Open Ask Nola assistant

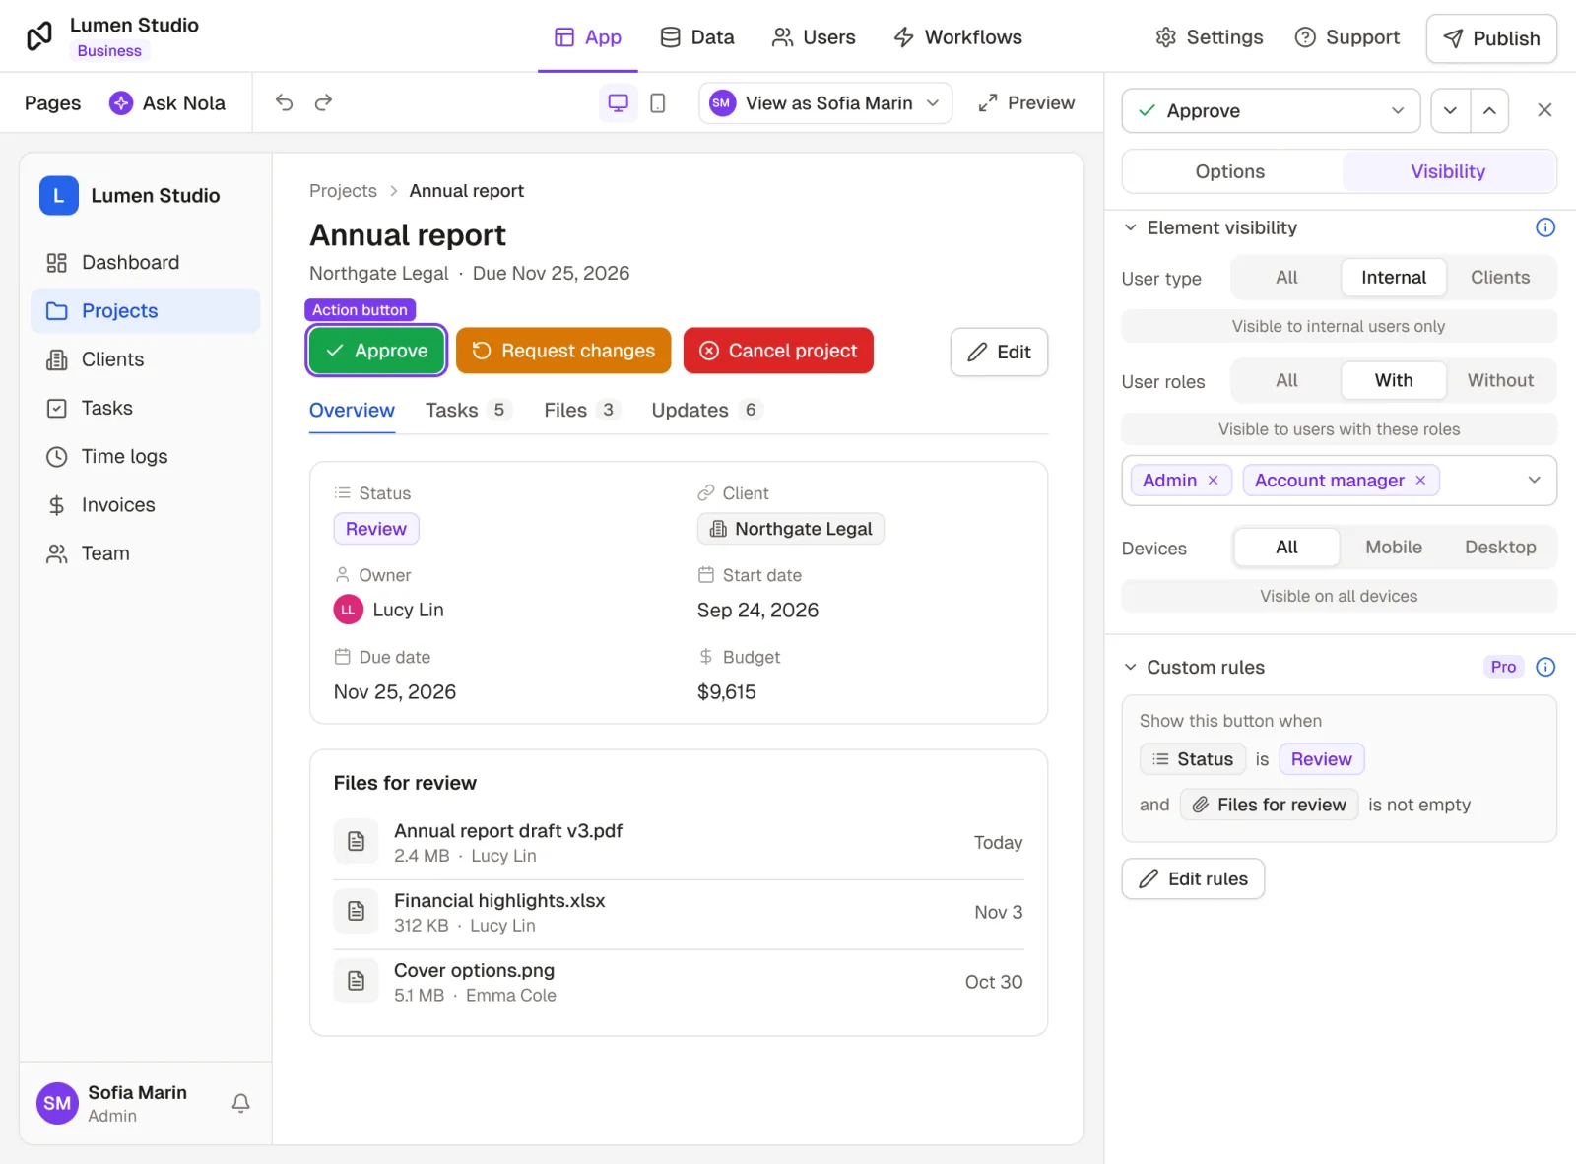click(x=167, y=102)
